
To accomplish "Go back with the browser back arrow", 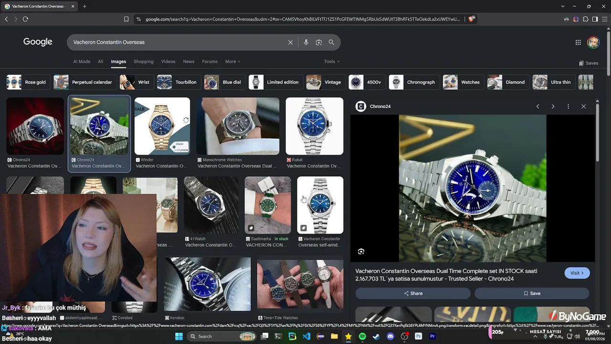I will (x=6, y=19).
